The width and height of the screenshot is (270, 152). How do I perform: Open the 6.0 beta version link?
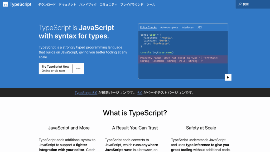coord(140,93)
